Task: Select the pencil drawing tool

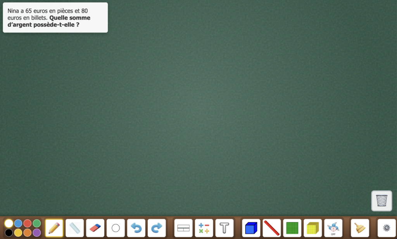Action: [x=54, y=228]
